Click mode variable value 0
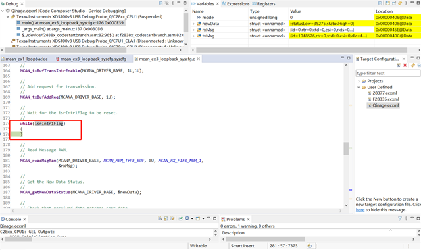 click(x=291, y=18)
